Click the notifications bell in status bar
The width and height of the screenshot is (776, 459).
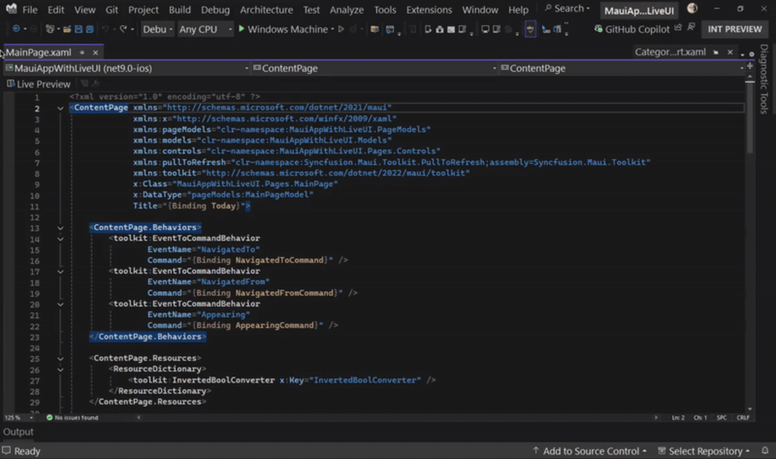point(766,451)
